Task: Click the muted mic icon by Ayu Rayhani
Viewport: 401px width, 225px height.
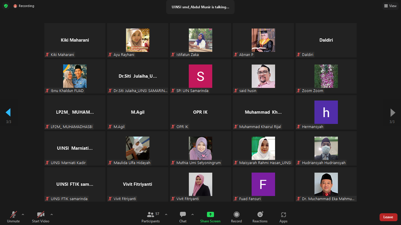Action: coord(110,54)
